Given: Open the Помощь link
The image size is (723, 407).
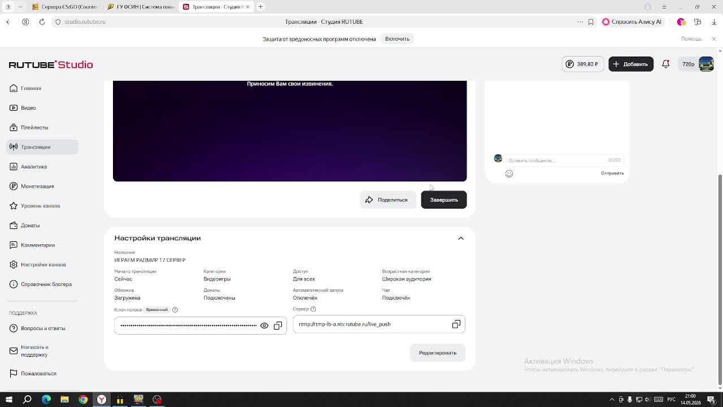Looking at the screenshot, I should [x=691, y=39].
